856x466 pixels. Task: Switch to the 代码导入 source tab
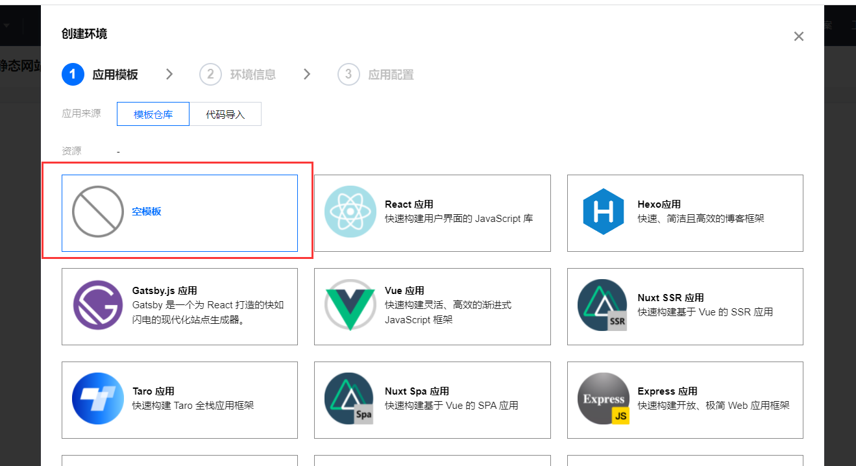click(x=225, y=114)
